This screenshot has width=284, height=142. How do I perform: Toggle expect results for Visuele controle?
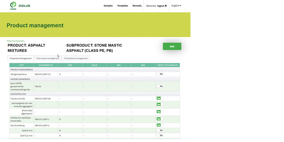pos(160,98)
